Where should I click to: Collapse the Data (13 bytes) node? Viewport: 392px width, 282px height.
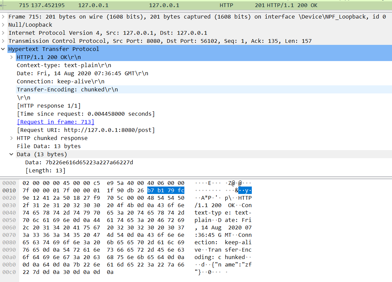[11, 154]
